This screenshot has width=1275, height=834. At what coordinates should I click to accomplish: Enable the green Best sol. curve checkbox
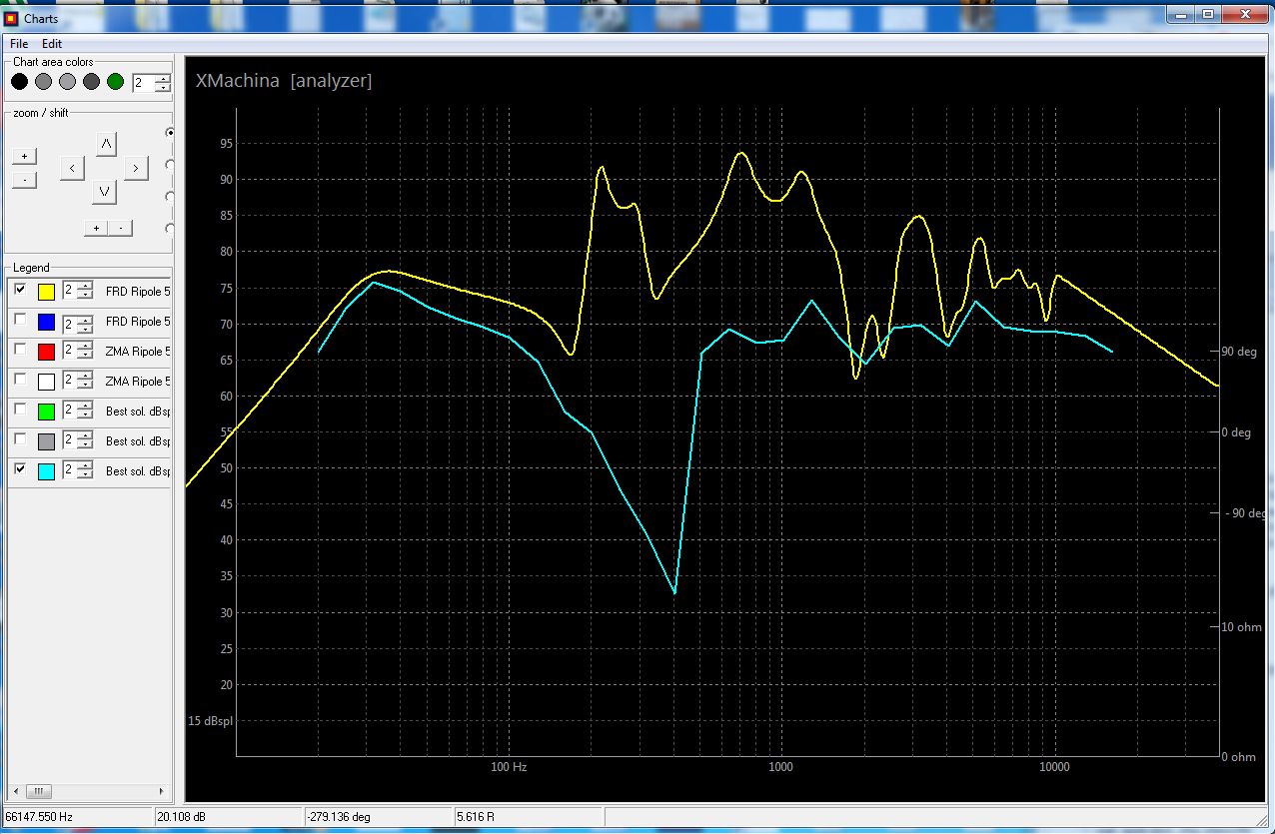click(21, 409)
